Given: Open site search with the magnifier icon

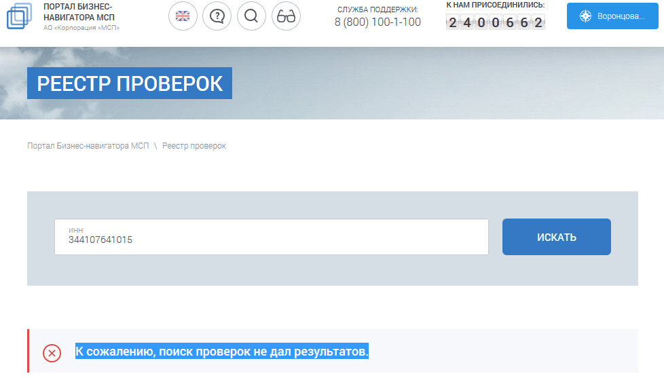Looking at the screenshot, I should (251, 16).
